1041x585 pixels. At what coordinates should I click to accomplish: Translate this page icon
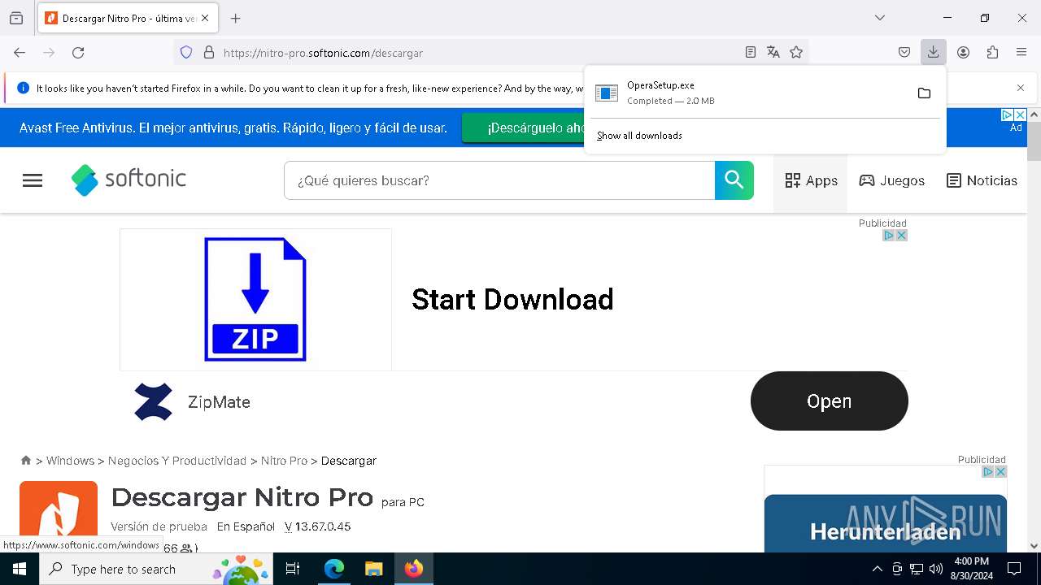tap(773, 52)
